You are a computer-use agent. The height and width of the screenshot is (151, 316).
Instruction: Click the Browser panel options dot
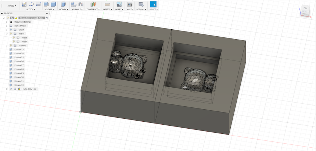click(47, 13)
